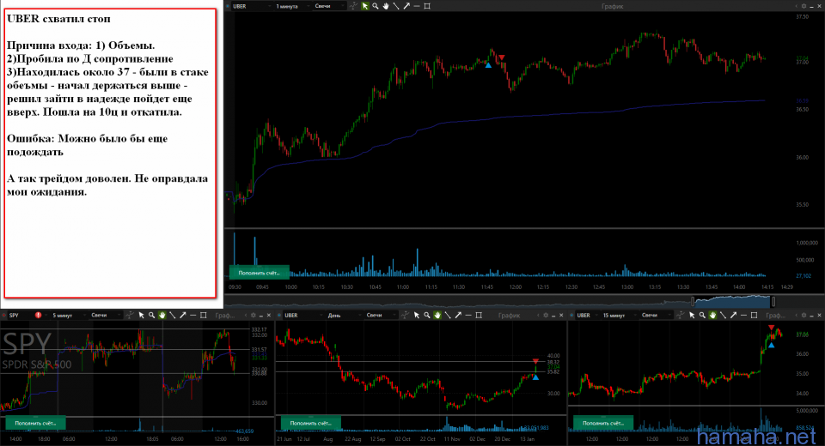The image size is (825, 446).
Task: Click 'Пополнить счёт' button in SPY chart
Action: click(x=35, y=423)
